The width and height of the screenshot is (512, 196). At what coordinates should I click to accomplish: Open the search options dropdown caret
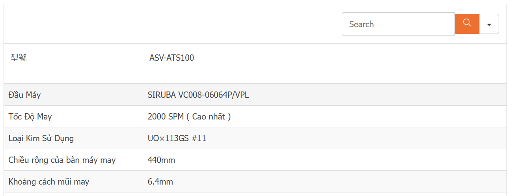coord(489,24)
